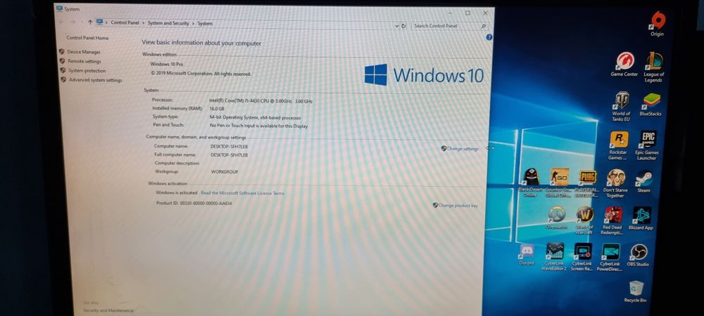
Task: Open the PUBG desktop shortcut
Action: point(587,183)
